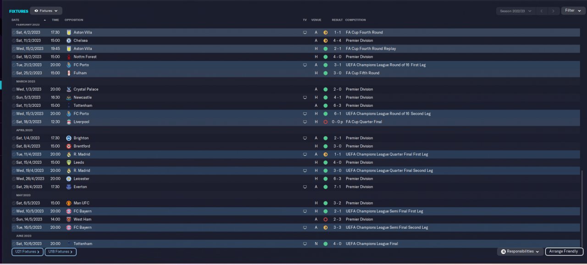
Task: Click the Everton club badge
Action: click(69, 187)
